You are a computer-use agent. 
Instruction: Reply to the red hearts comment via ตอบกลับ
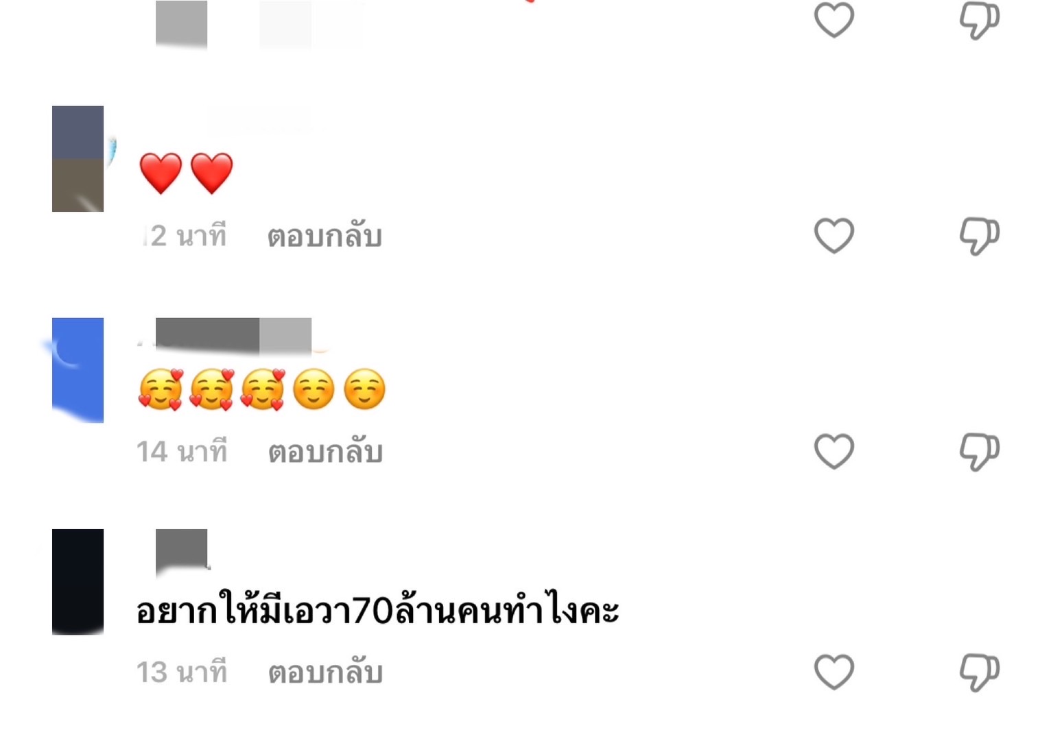(x=325, y=236)
